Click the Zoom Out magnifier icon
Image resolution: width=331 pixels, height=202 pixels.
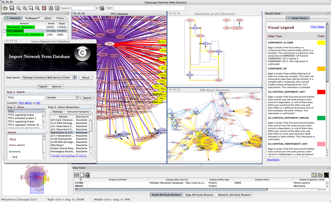[x=18, y=8]
